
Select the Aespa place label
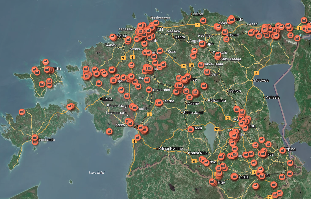[134, 49]
